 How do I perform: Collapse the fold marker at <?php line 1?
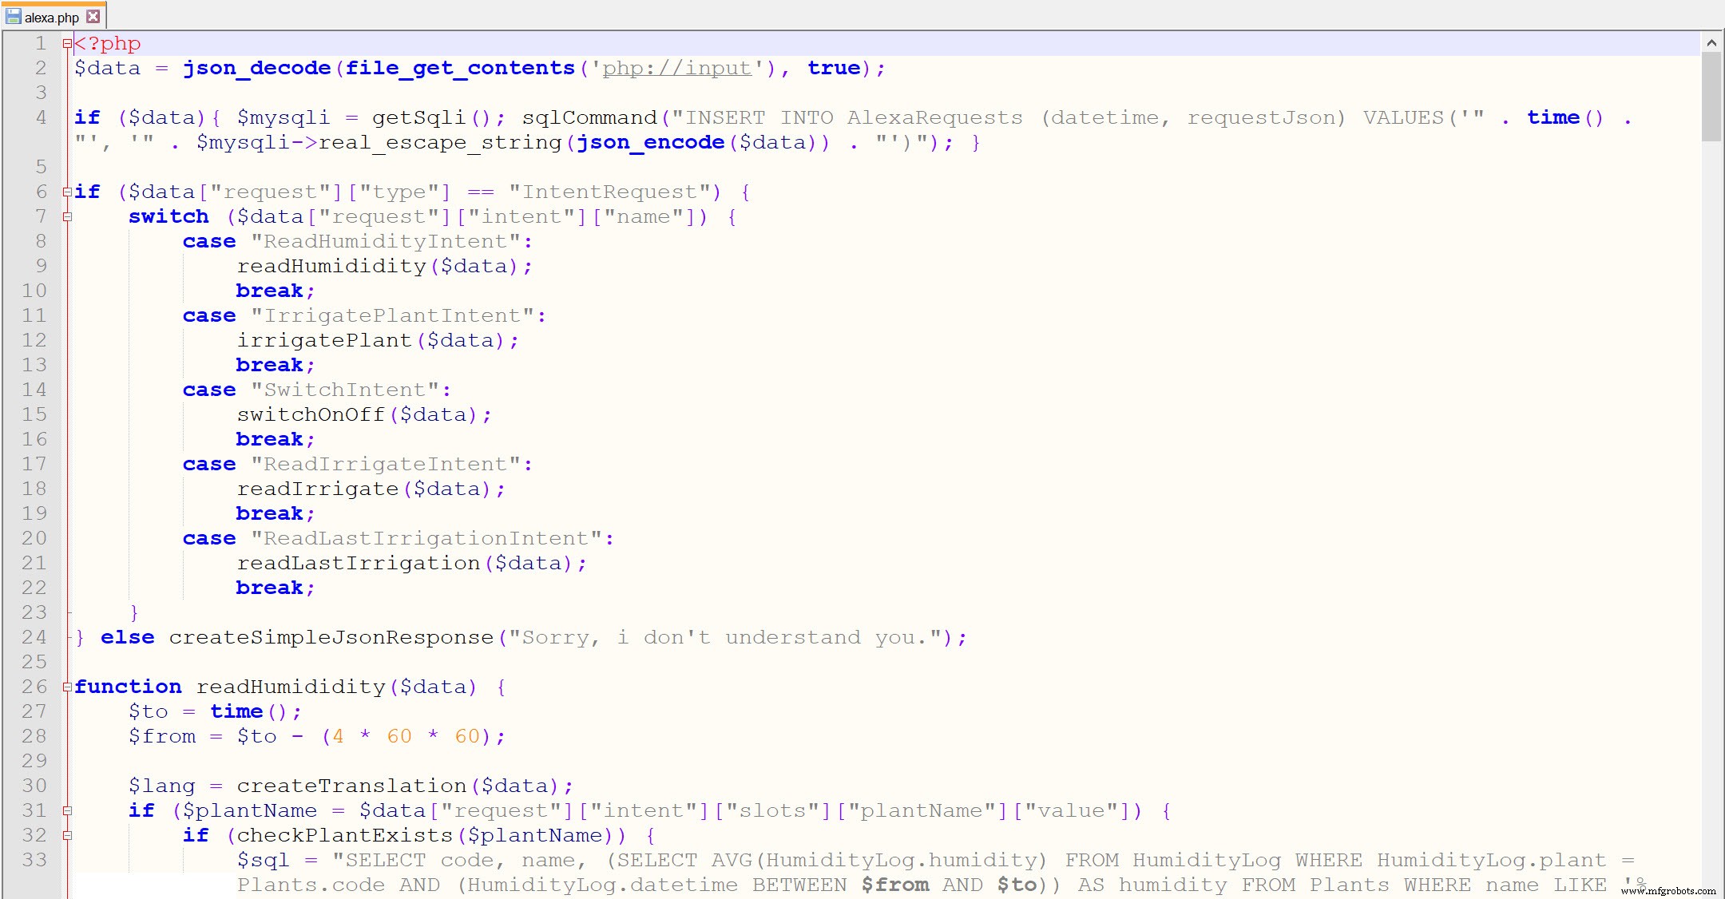tap(68, 44)
